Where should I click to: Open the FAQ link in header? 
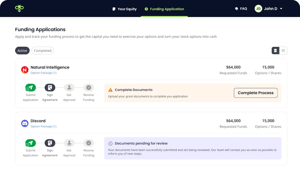pos(241,9)
